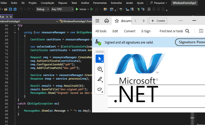This screenshot has width=205, height=125.
Task: Open All tools in Acrobat
Action: 101,31
